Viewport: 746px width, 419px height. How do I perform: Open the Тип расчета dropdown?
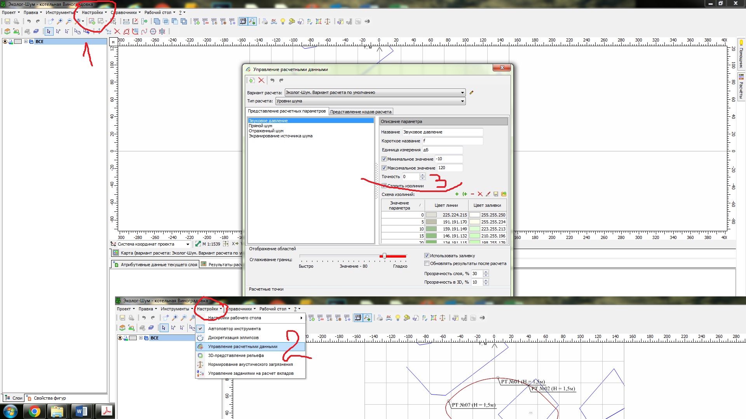462,101
